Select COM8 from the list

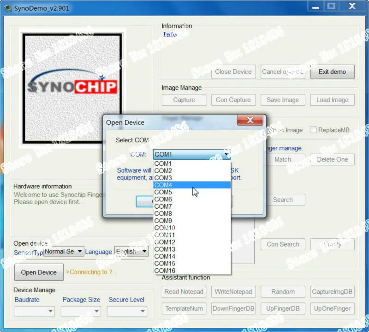tap(192, 213)
